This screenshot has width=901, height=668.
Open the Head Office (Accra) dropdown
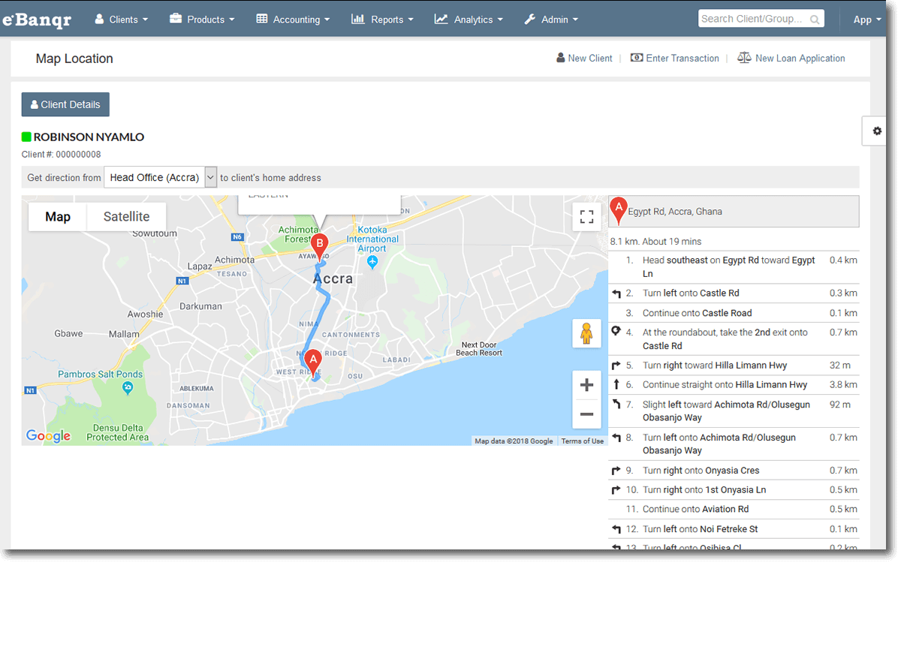161,177
